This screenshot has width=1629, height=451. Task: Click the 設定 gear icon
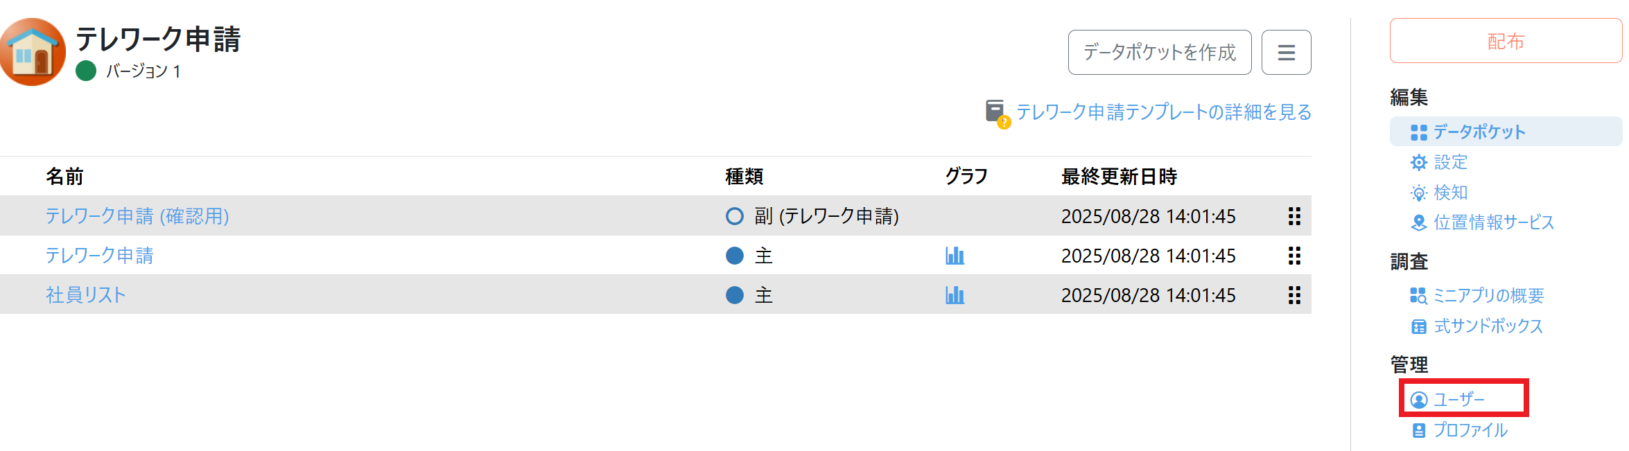pyautogui.click(x=1419, y=162)
